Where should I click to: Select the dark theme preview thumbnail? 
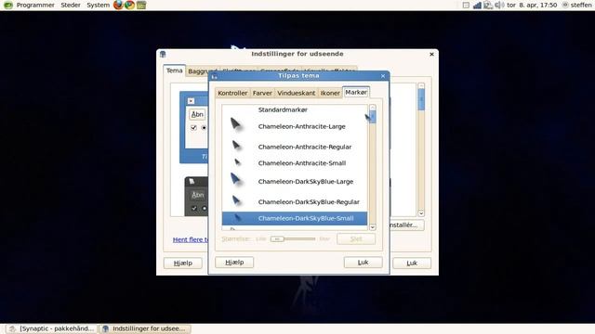coord(196,197)
